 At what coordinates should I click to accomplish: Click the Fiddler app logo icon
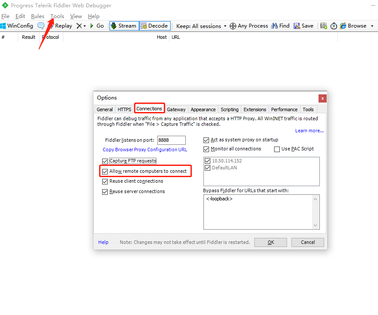(x=5, y=5)
